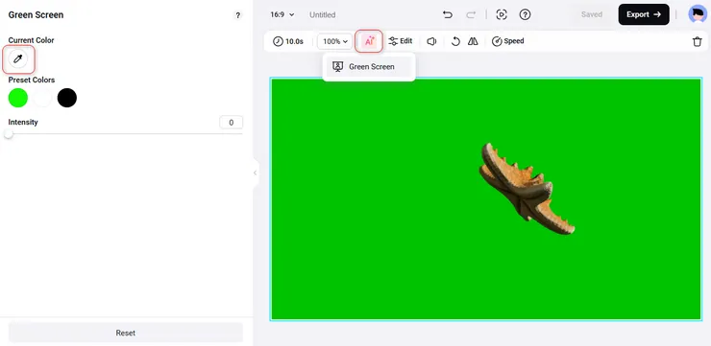Click the Saved status text

tap(592, 14)
